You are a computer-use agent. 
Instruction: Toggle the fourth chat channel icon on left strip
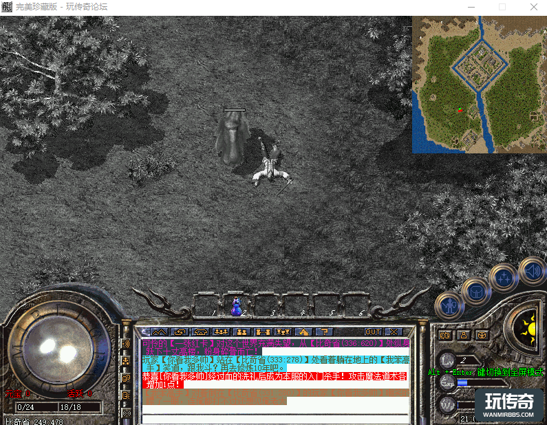tap(126, 395)
